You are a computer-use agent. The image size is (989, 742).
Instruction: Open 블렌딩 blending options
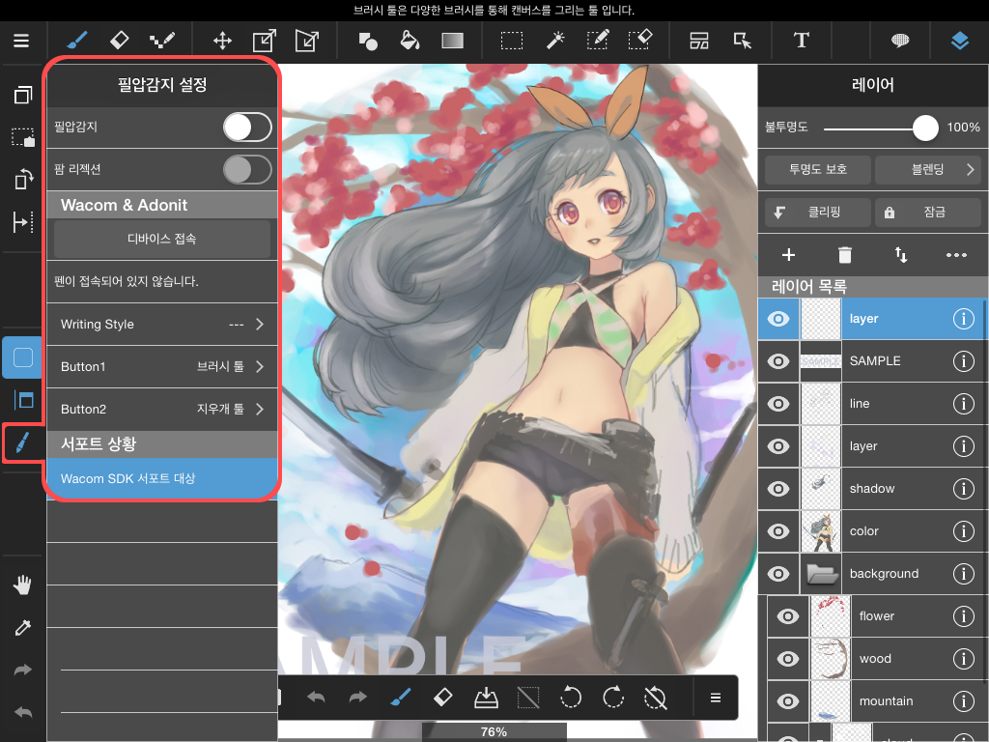(x=927, y=169)
